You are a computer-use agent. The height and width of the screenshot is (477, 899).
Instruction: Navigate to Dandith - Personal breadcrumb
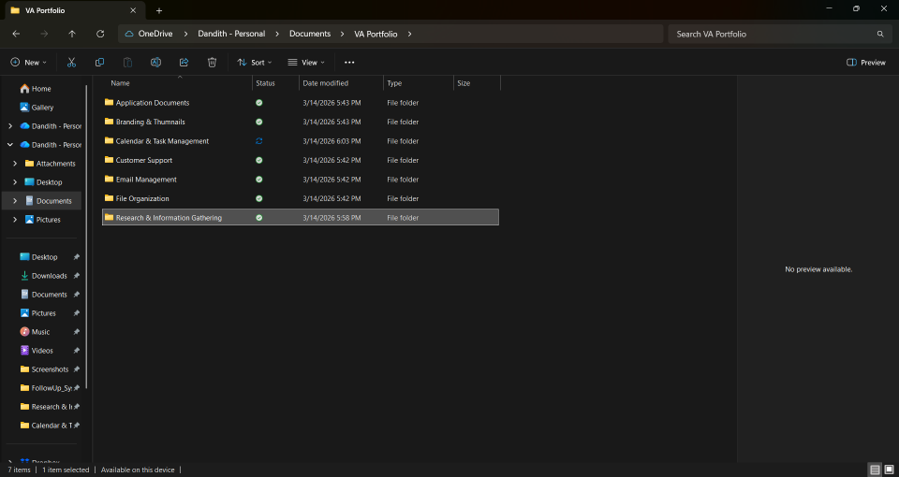tap(231, 34)
